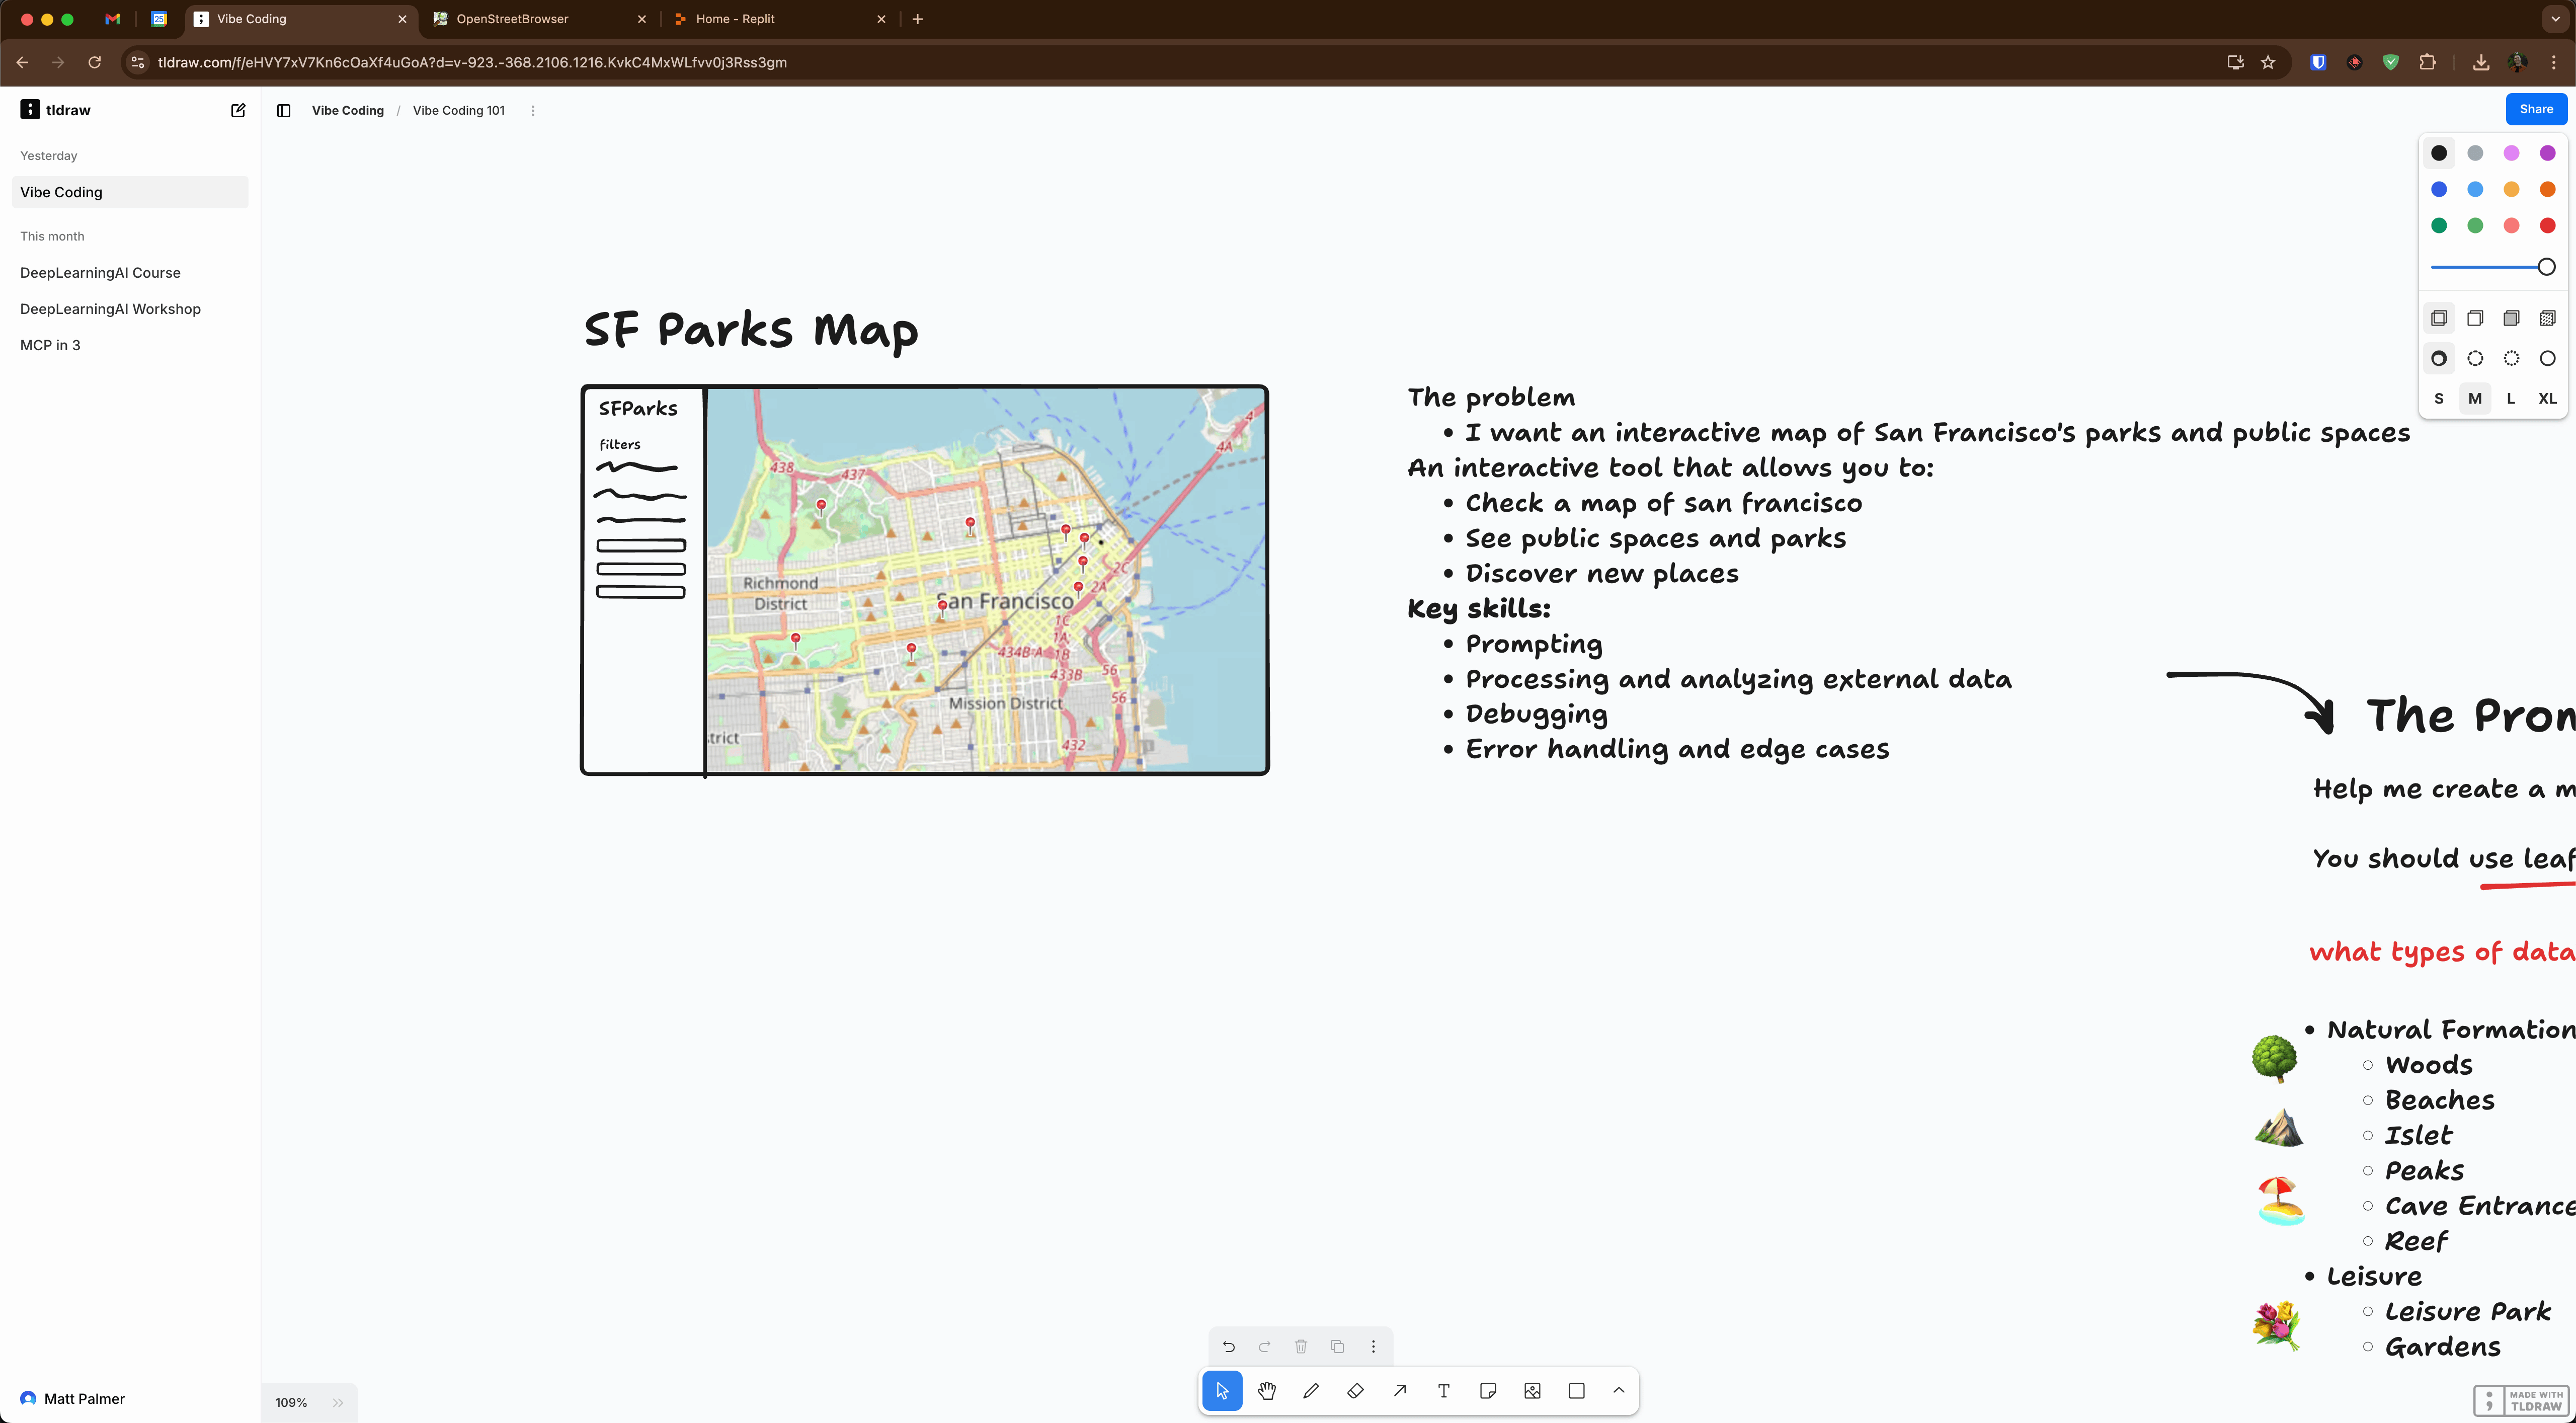The width and height of the screenshot is (2576, 1423).
Task: Select the Sticky Note tool
Action: coord(1487,1390)
